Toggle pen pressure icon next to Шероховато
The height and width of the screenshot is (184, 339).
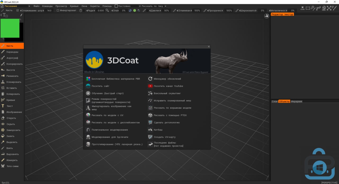click(x=237, y=11)
